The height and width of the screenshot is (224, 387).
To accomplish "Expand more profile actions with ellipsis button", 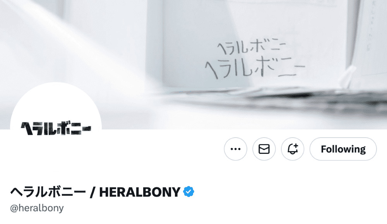I will click(235, 149).
